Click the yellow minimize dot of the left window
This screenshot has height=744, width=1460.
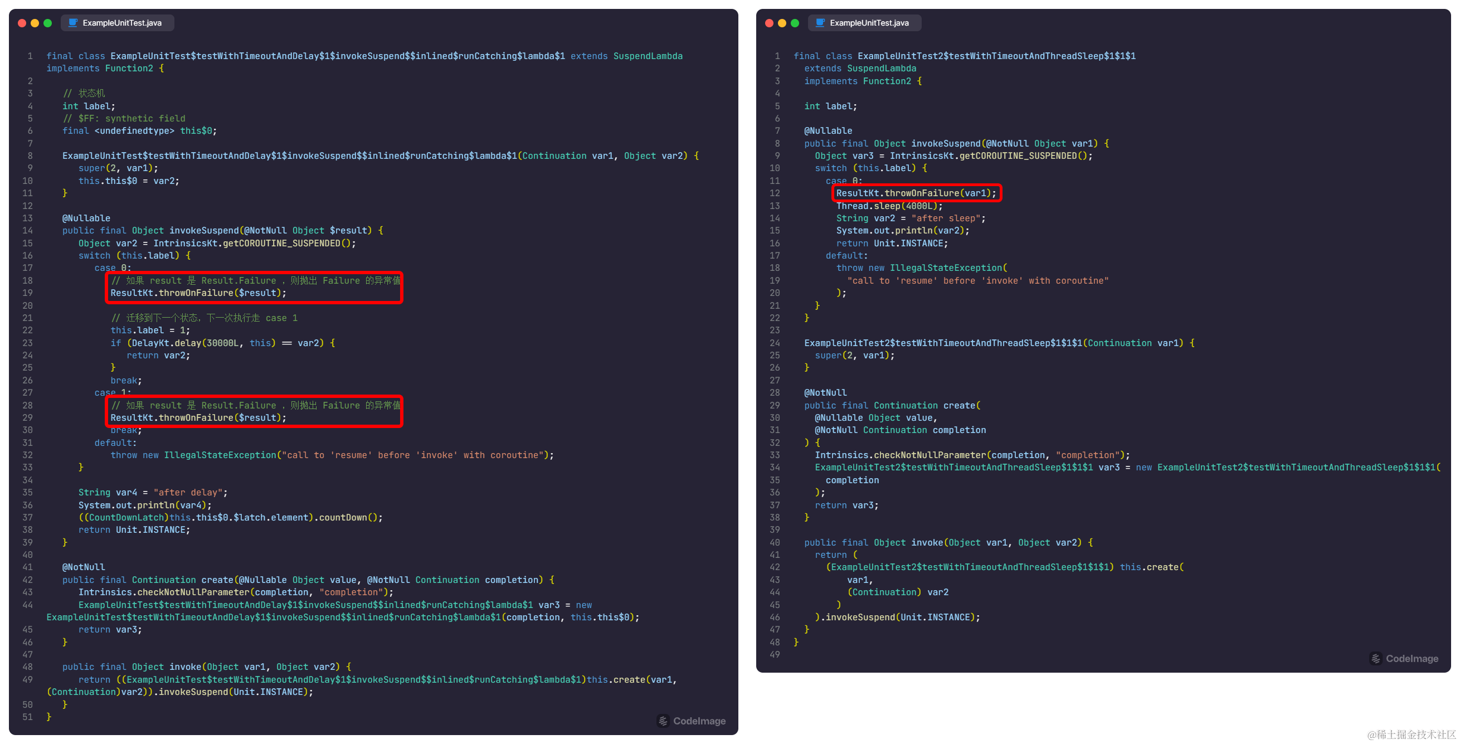coord(35,23)
